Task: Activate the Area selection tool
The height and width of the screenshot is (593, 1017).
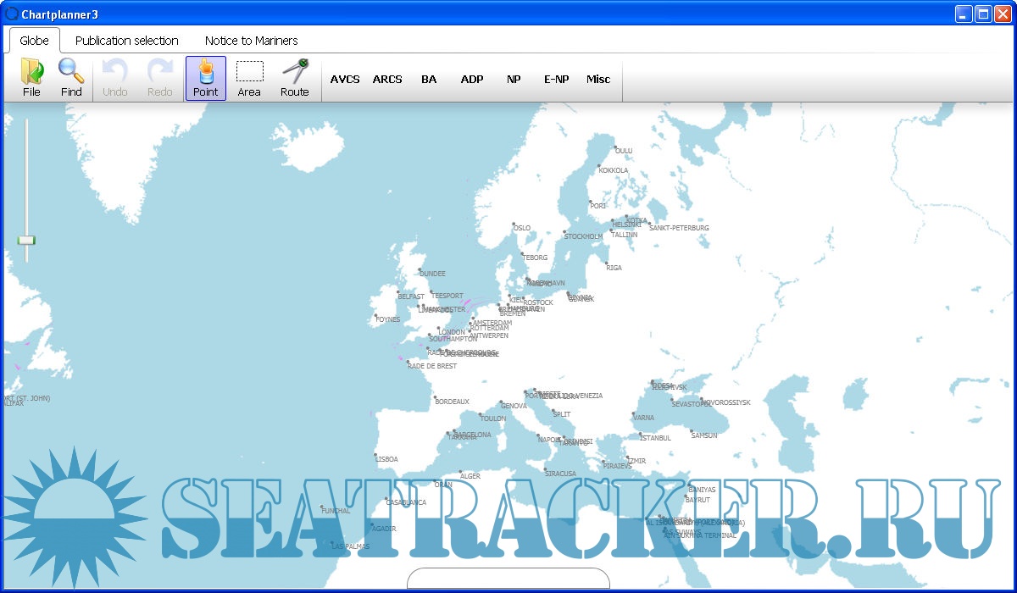Action: point(249,77)
